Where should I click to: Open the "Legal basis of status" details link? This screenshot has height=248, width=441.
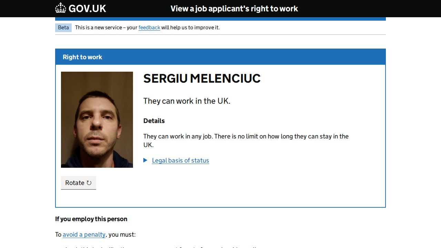pos(181,161)
